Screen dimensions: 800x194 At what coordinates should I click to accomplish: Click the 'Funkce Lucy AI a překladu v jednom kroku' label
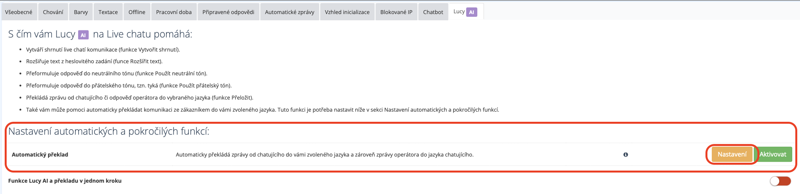[65, 181]
